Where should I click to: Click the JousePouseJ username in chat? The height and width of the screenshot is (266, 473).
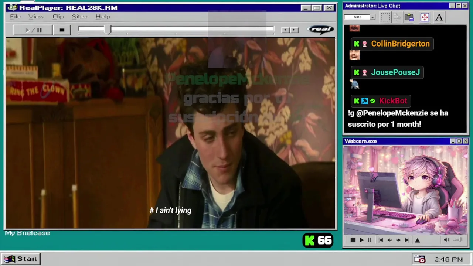(x=395, y=72)
